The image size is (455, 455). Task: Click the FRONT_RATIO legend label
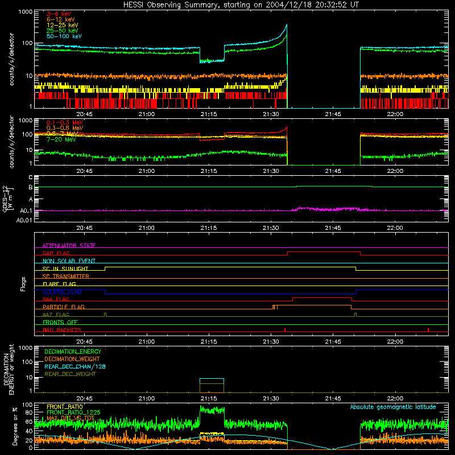(x=65, y=407)
